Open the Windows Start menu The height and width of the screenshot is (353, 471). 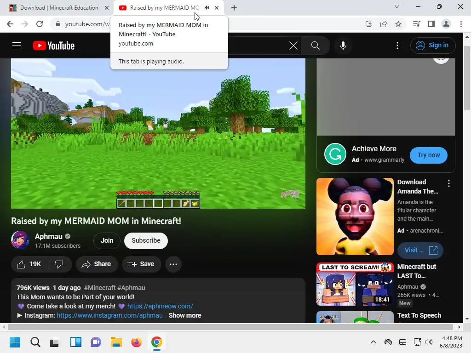(x=15, y=342)
